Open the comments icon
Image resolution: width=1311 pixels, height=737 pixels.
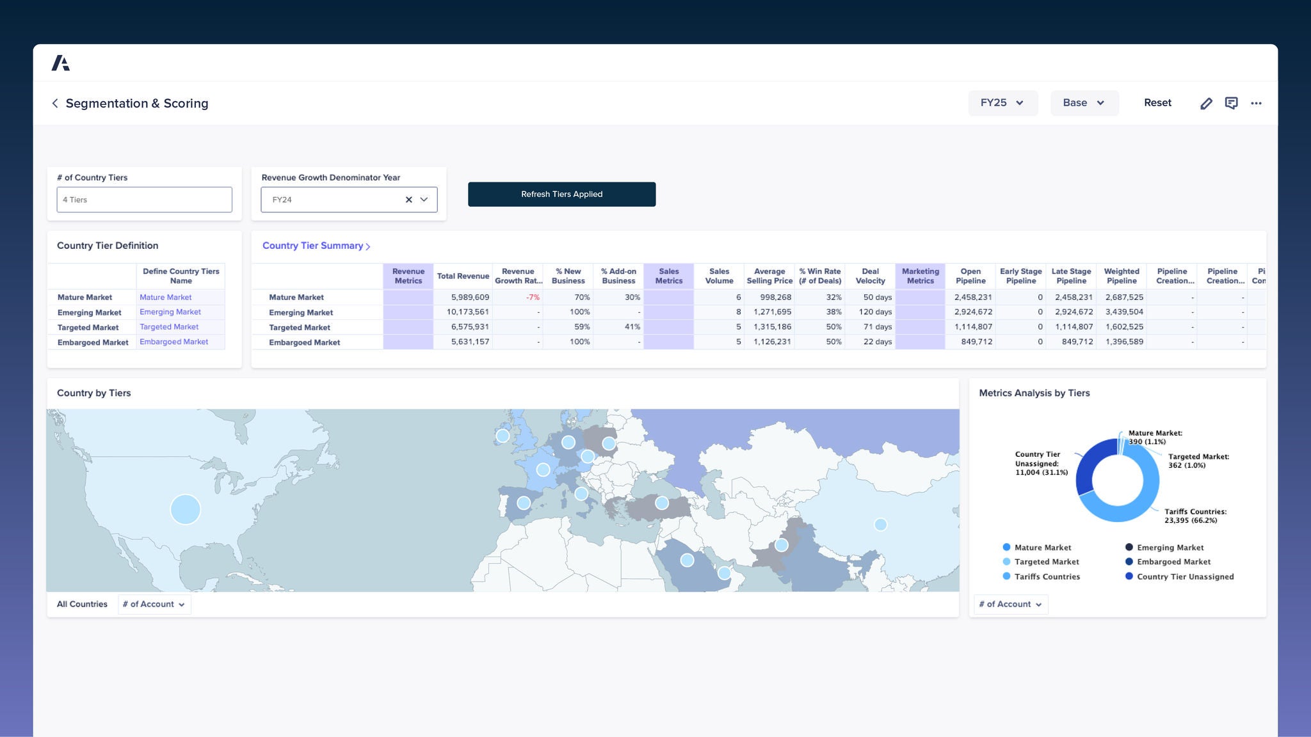1231,103
